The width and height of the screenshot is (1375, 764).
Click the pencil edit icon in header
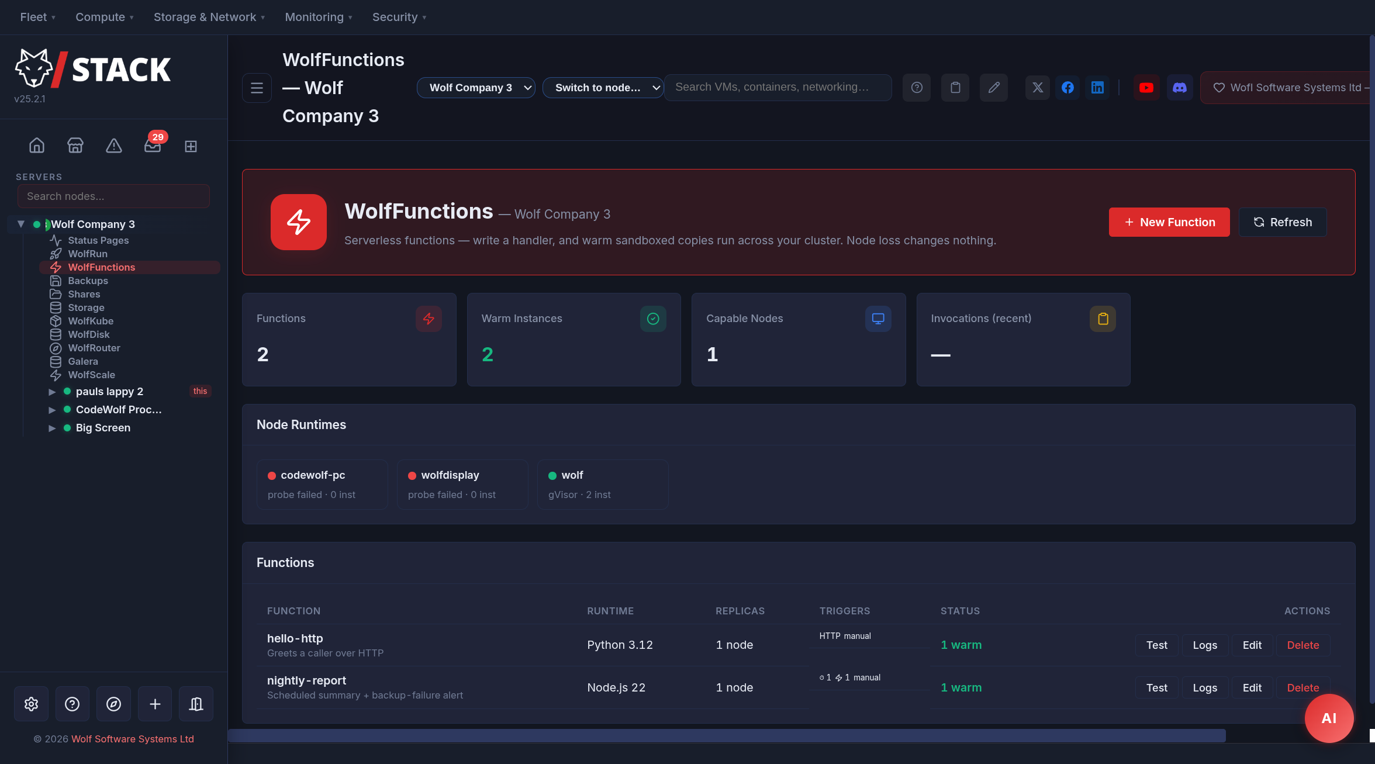tap(994, 88)
